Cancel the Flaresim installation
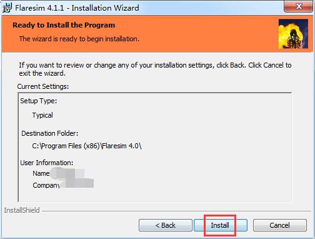 280,225
